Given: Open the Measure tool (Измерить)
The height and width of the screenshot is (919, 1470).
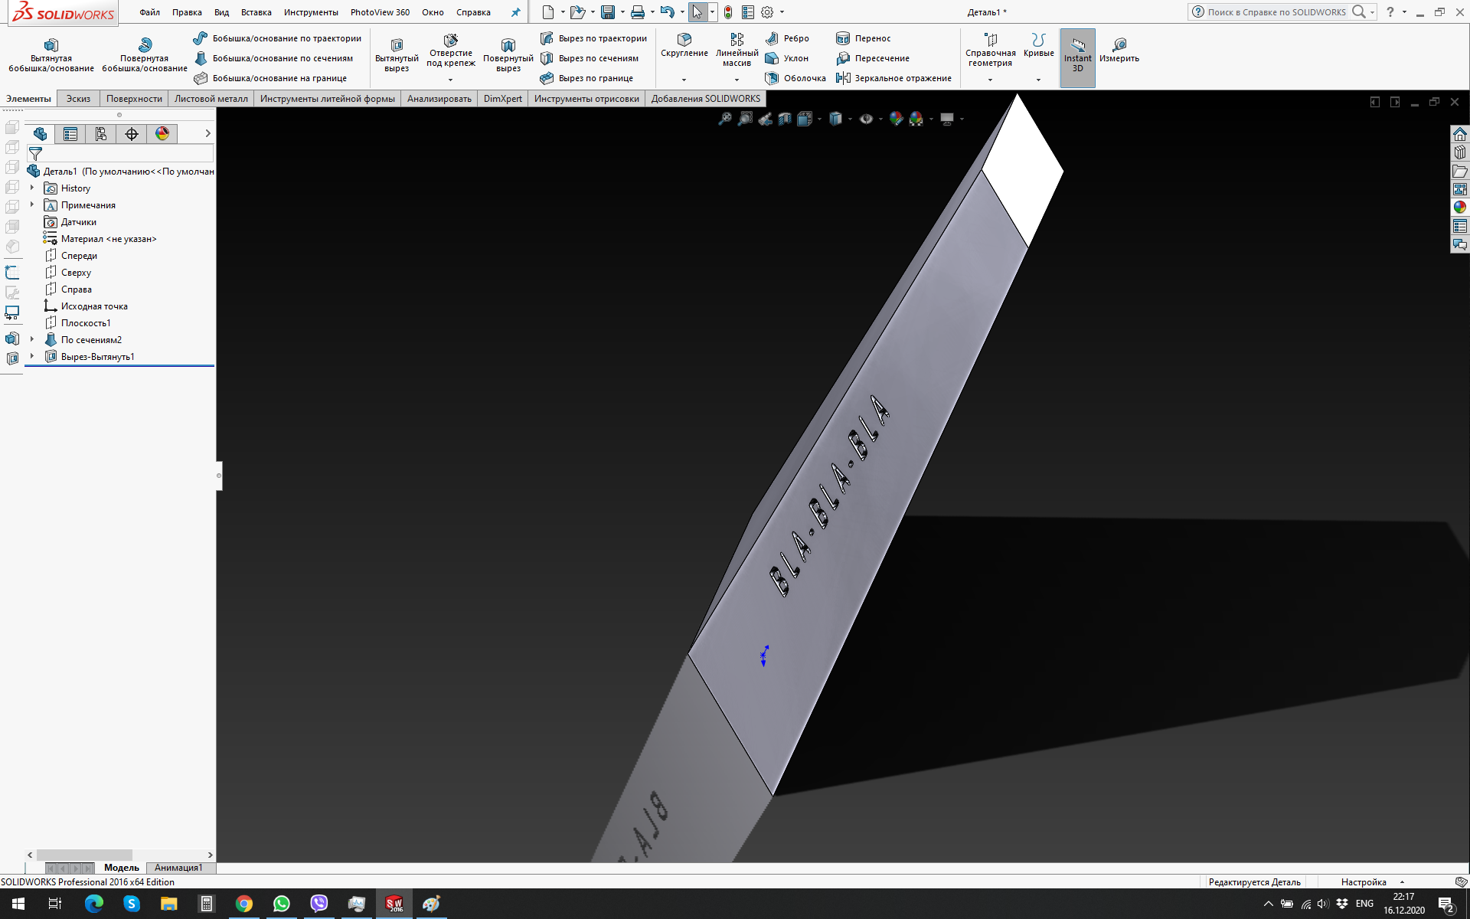Looking at the screenshot, I should [x=1119, y=50].
